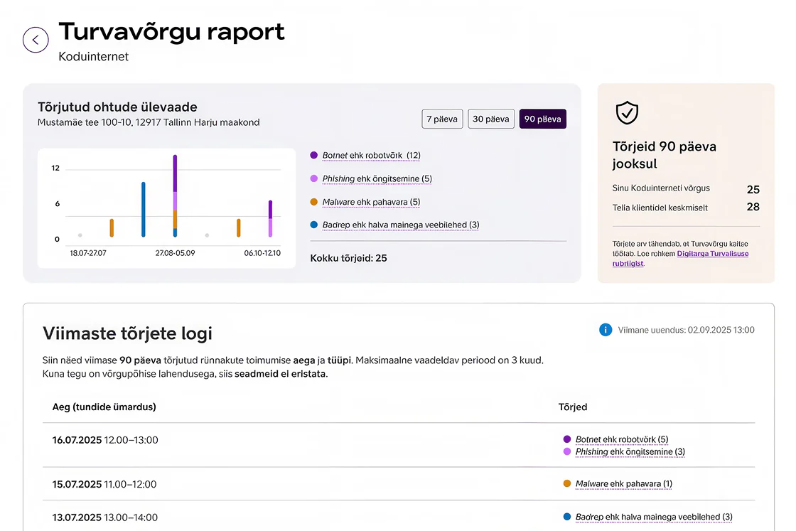796x531 pixels.
Task: Click the chart axis label 27.08-05.09
Action: pos(175,253)
